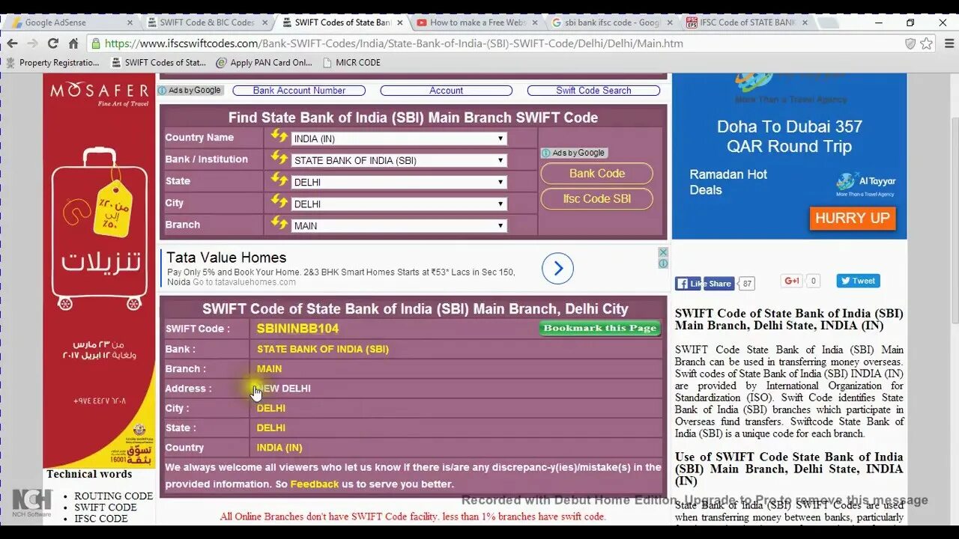Open the browser home page icon
Screen dimensions: 959x539
73,43
